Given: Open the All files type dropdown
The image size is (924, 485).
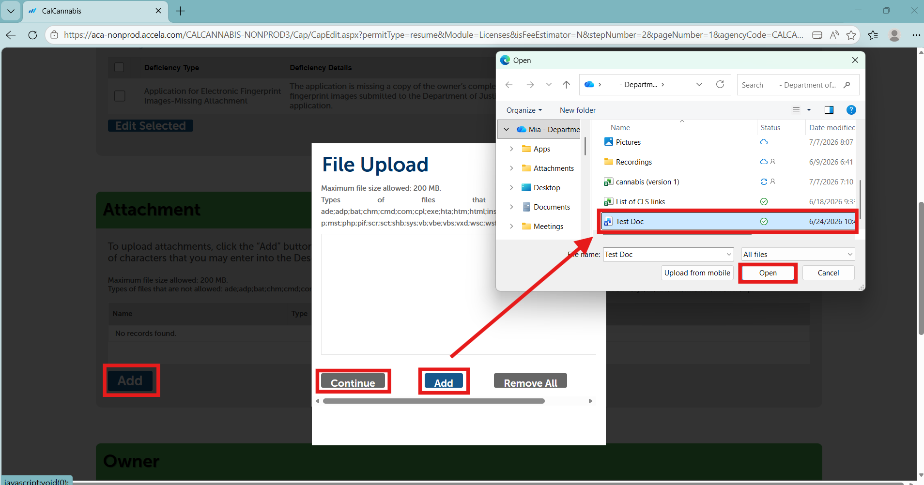Looking at the screenshot, I should tap(798, 254).
